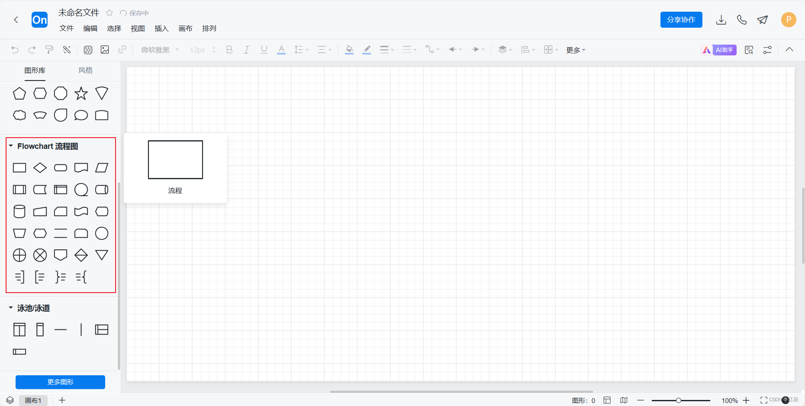The width and height of the screenshot is (805, 406).
Task: Toggle italic text formatting
Action: pyautogui.click(x=246, y=49)
